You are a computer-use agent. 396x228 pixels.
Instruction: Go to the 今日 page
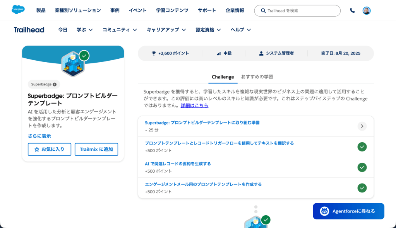click(x=63, y=30)
